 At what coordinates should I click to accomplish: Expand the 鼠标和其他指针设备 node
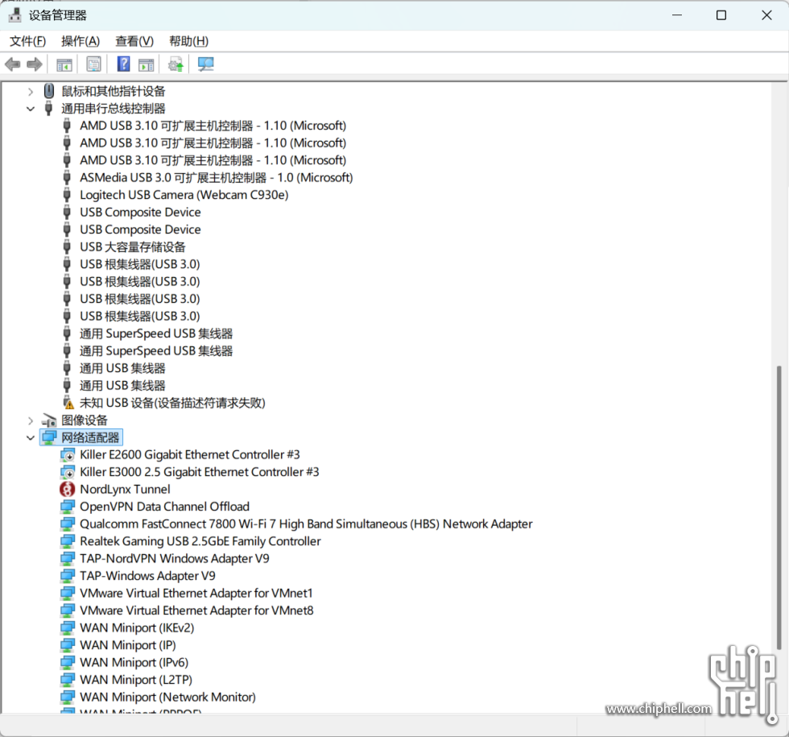(x=31, y=92)
